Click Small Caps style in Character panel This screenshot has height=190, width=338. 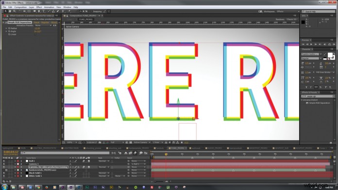pos(321,87)
